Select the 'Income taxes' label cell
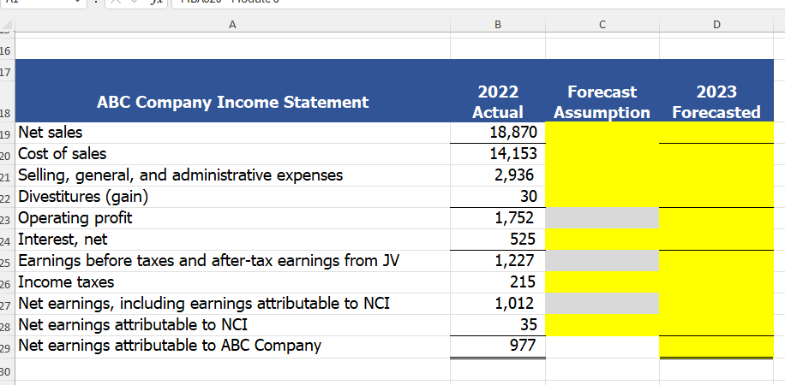 point(232,282)
